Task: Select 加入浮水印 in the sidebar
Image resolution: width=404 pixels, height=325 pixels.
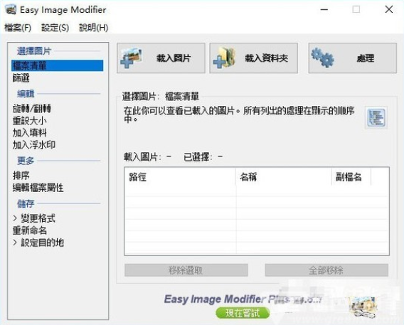Action: [33, 145]
